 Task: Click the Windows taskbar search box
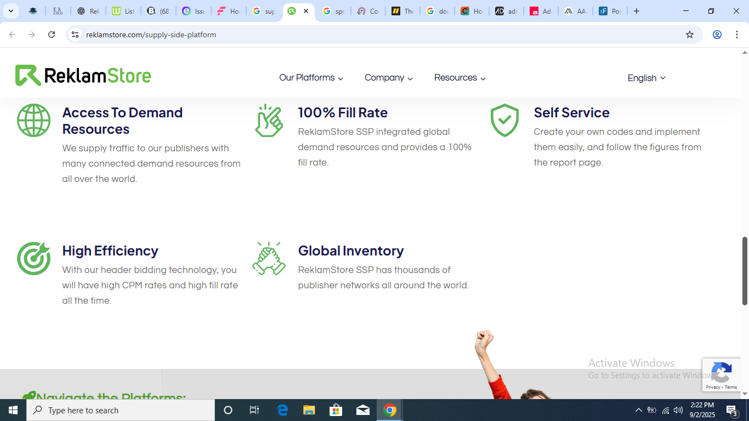[x=121, y=410]
